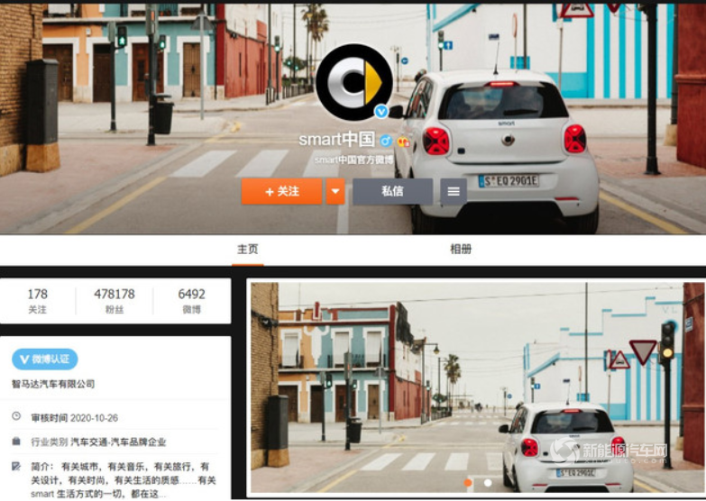Viewport: 706px width, 501px height.
Task: Click the edit note icon beside 简介
Action: 16,466
